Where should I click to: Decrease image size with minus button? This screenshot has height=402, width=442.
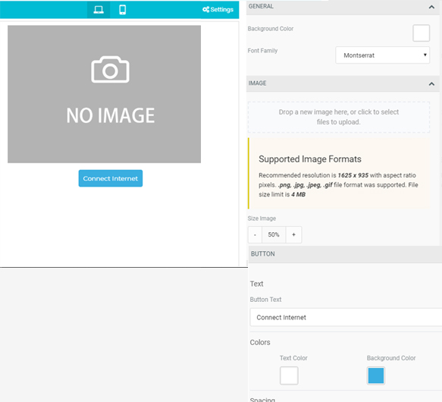[x=255, y=234]
